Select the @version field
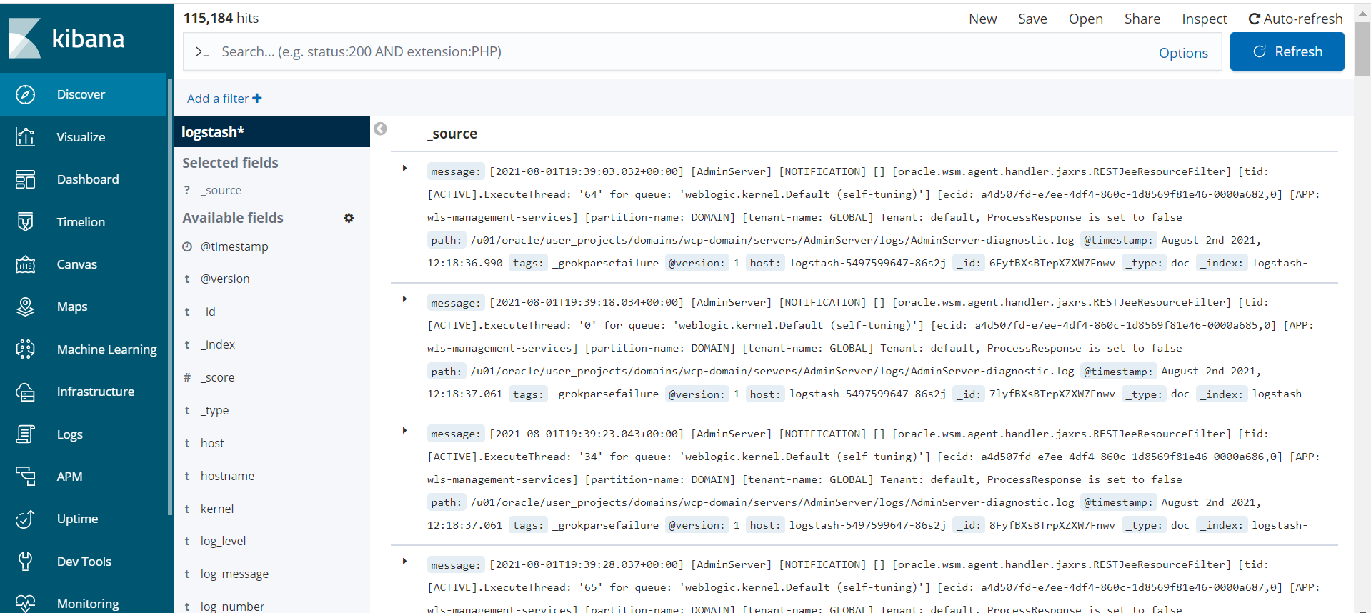This screenshot has height=613, width=1371. click(225, 279)
